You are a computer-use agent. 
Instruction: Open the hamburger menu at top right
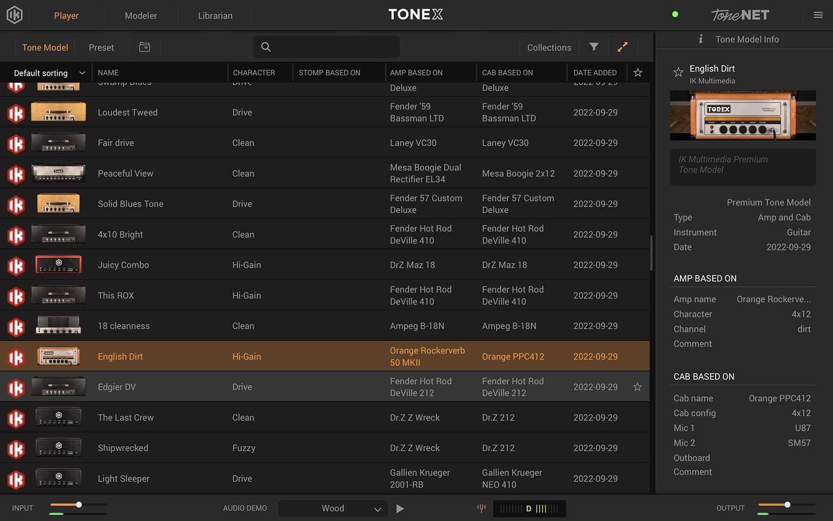(818, 15)
